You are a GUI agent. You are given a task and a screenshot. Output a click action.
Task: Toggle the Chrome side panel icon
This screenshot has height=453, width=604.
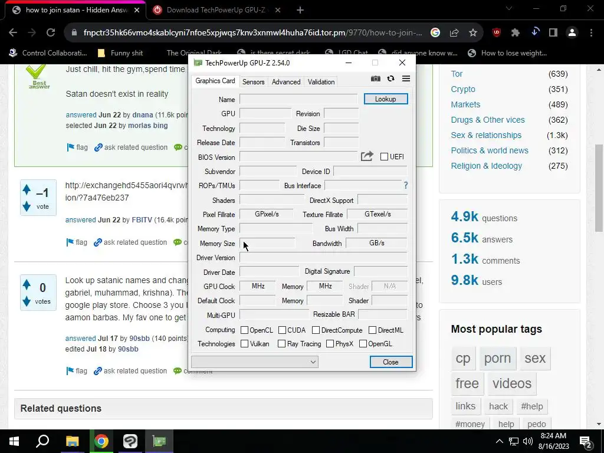click(553, 33)
